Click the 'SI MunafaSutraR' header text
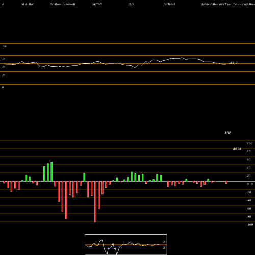 coord(63,4)
